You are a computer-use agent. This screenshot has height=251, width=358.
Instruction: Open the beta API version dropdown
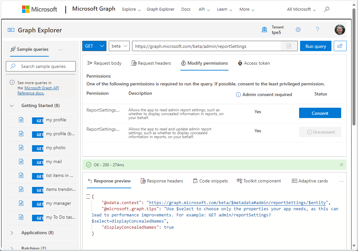coord(119,46)
